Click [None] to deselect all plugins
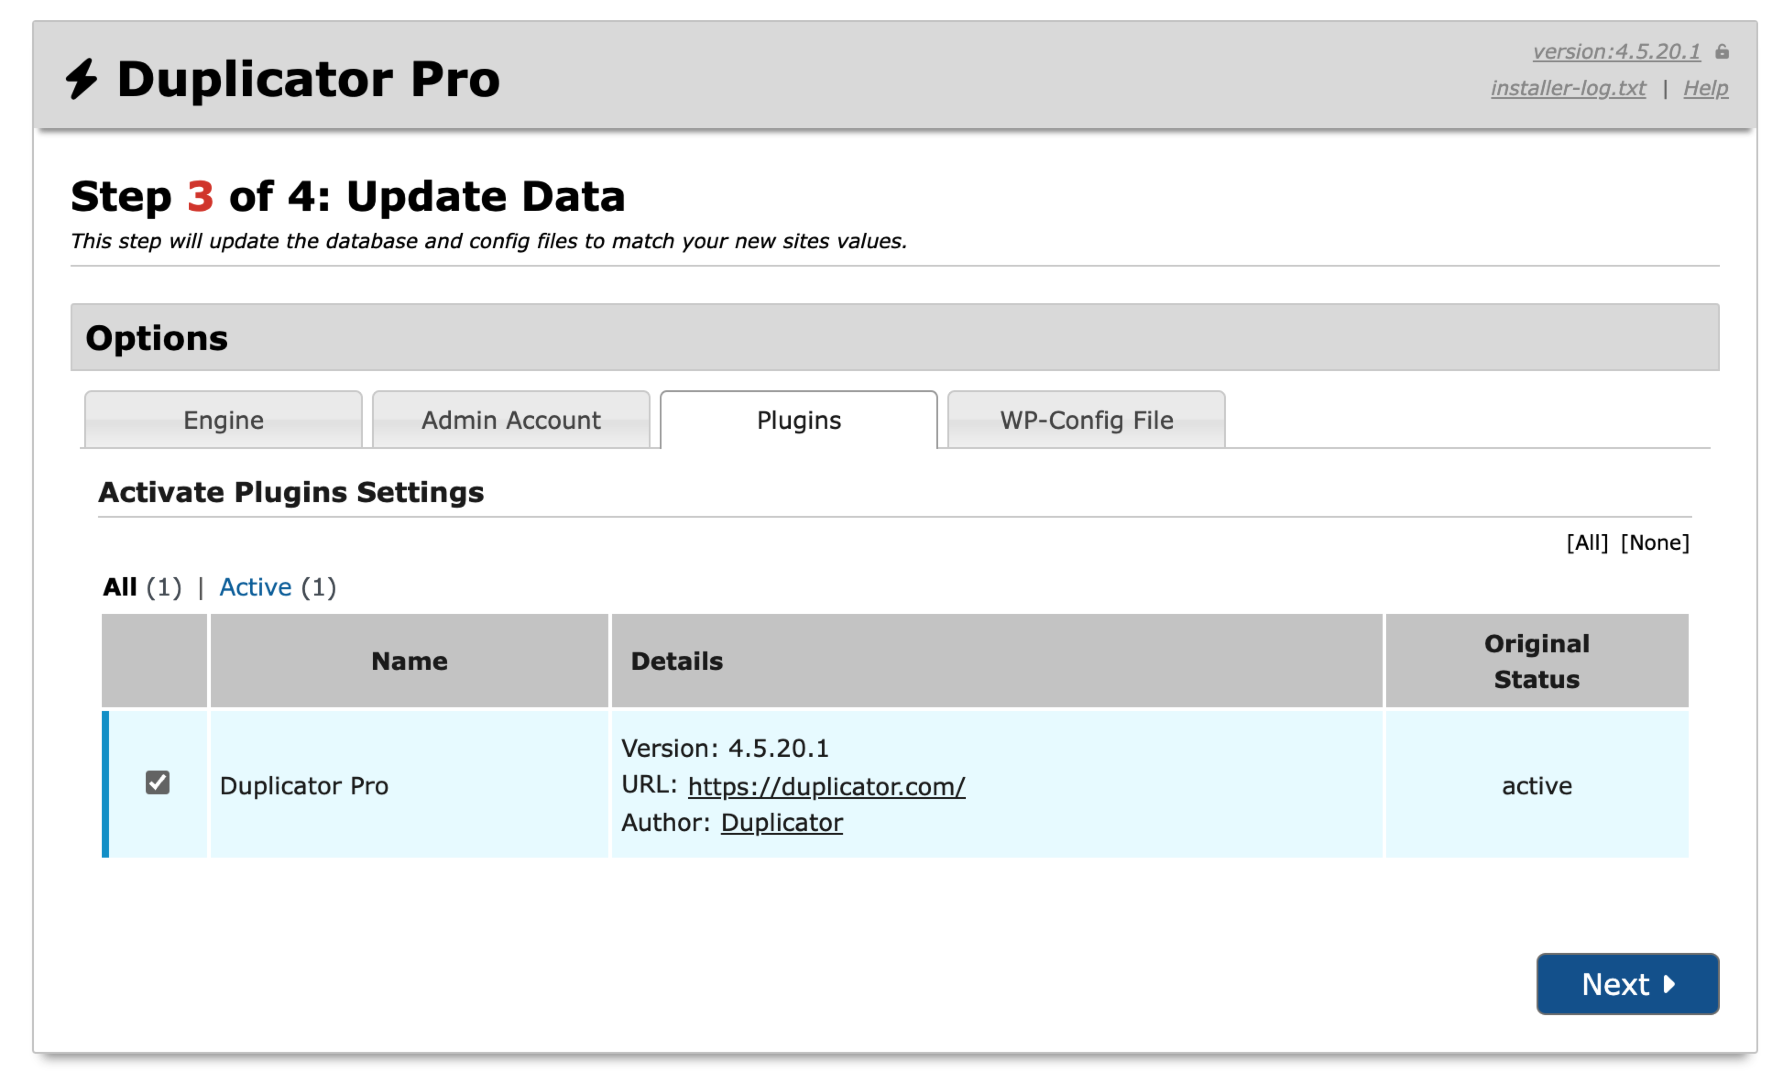Viewport: 1783px width, 1072px height. point(1654,542)
